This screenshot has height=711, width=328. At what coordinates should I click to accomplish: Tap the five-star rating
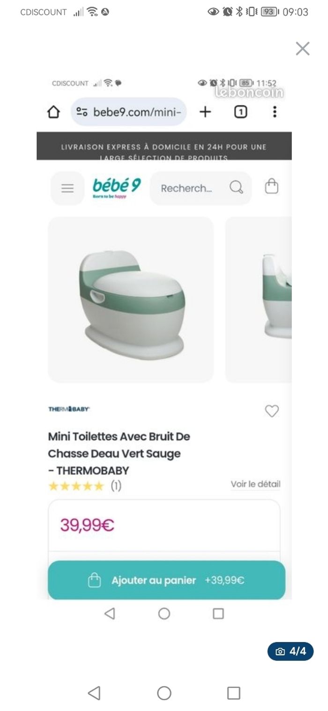tap(76, 486)
